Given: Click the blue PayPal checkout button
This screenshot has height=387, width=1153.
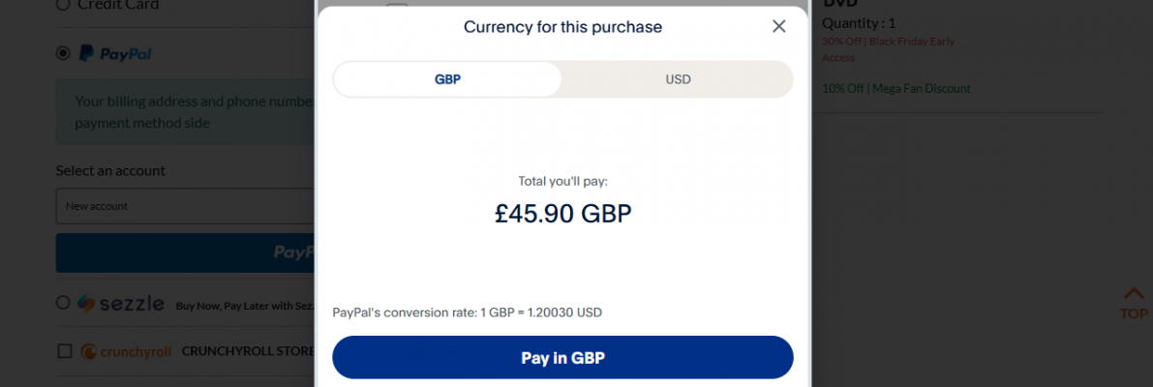Looking at the screenshot, I should coord(184,253).
